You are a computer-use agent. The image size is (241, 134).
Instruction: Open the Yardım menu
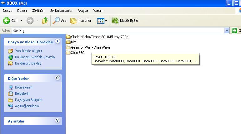pyautogui.click(x=98, y=11)
